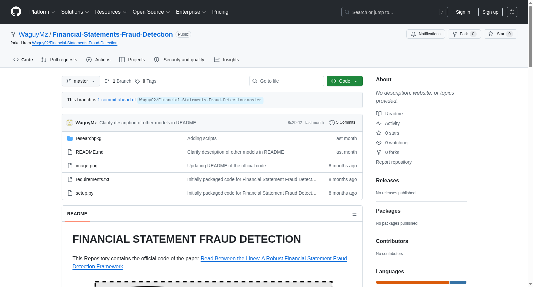Image resolution: width=533 pixels, height=287 pixels.
Task: Click the commits history clock icon
Action: point(332,123)
